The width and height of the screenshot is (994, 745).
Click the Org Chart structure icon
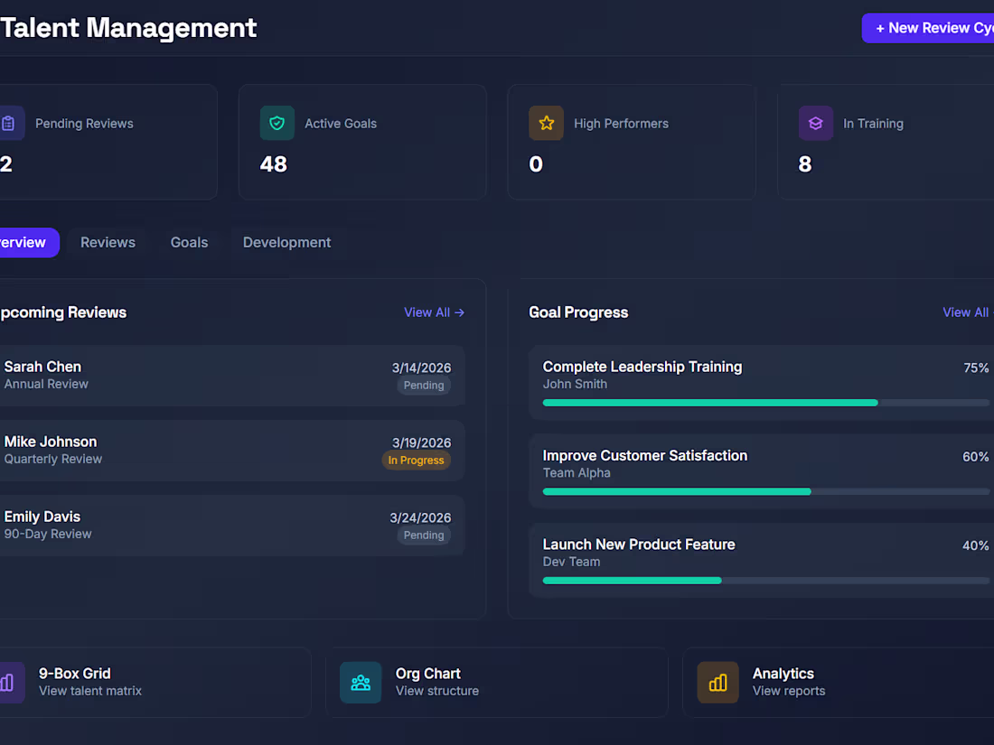(x=361, y=683)
